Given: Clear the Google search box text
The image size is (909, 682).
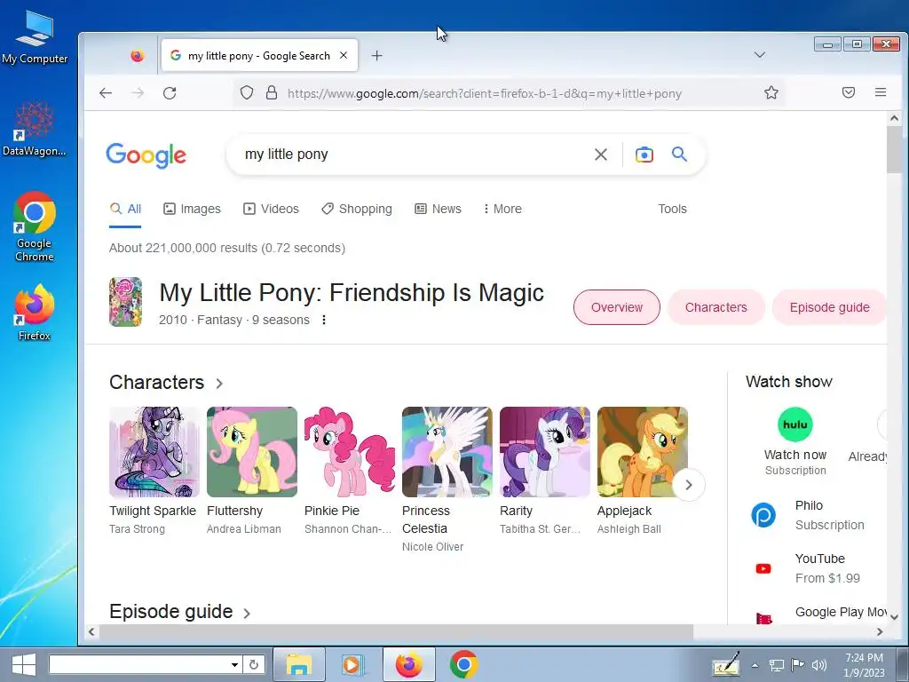Looking at the screenshot, I should point(601,155).
